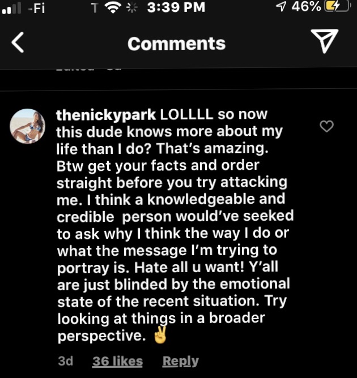The height and width of the screenshot is (378, 357).
Task: Tap the location services arrow icon
Action: (280, 7)
